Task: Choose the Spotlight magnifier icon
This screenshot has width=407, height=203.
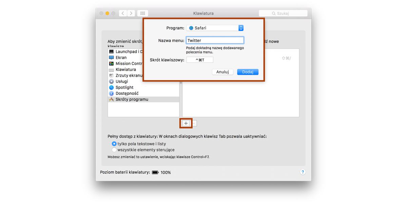Action: [111, 88]
